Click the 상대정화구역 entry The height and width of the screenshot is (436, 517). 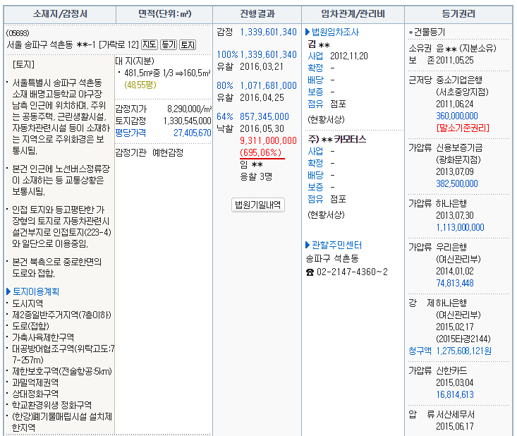pos(35,394)
